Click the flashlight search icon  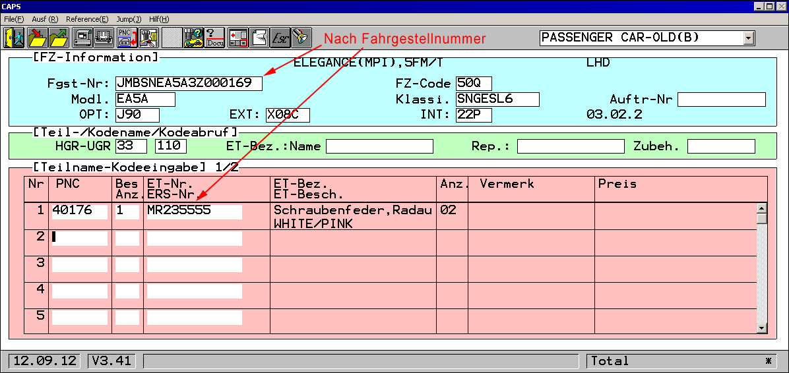click(301, 38)
